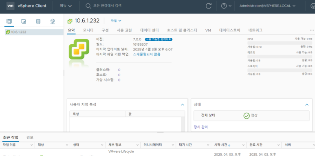This screenshot has height=156, width=315.
Task: Click the 마지막 업데이트 날짜 date value
Action: pos(153,49)
